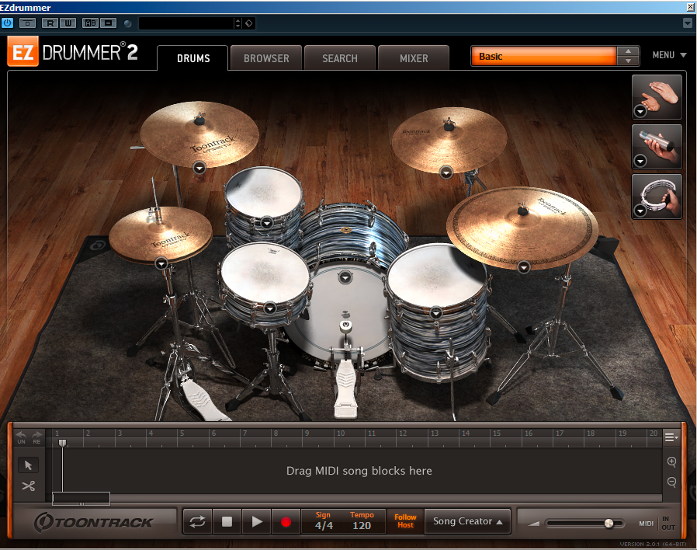This screenshot has width=697, height=550.
Task: Click the host preset list icon next to A/B
Action: [108, 23]
